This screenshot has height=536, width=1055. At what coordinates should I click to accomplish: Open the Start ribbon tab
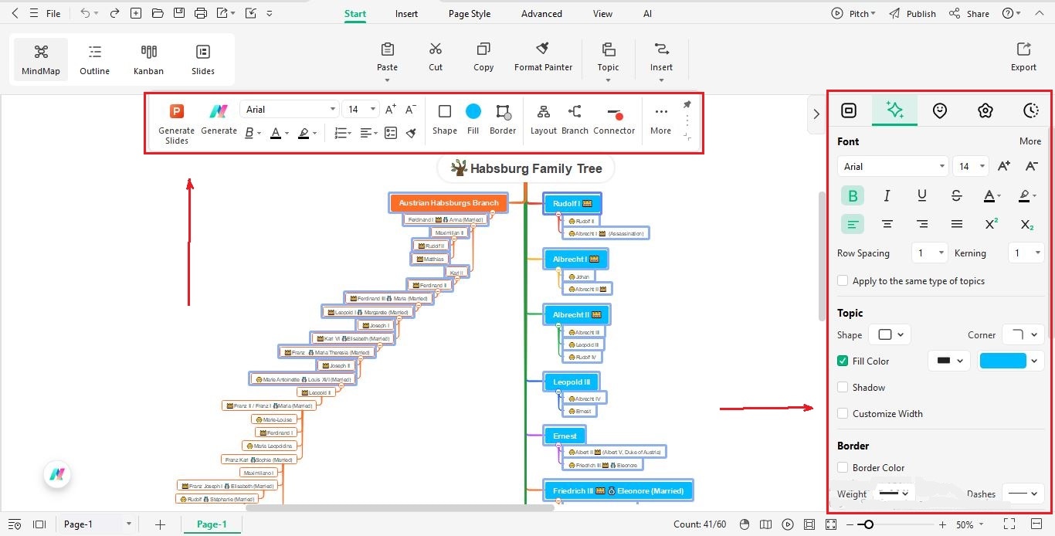[355, 14]
